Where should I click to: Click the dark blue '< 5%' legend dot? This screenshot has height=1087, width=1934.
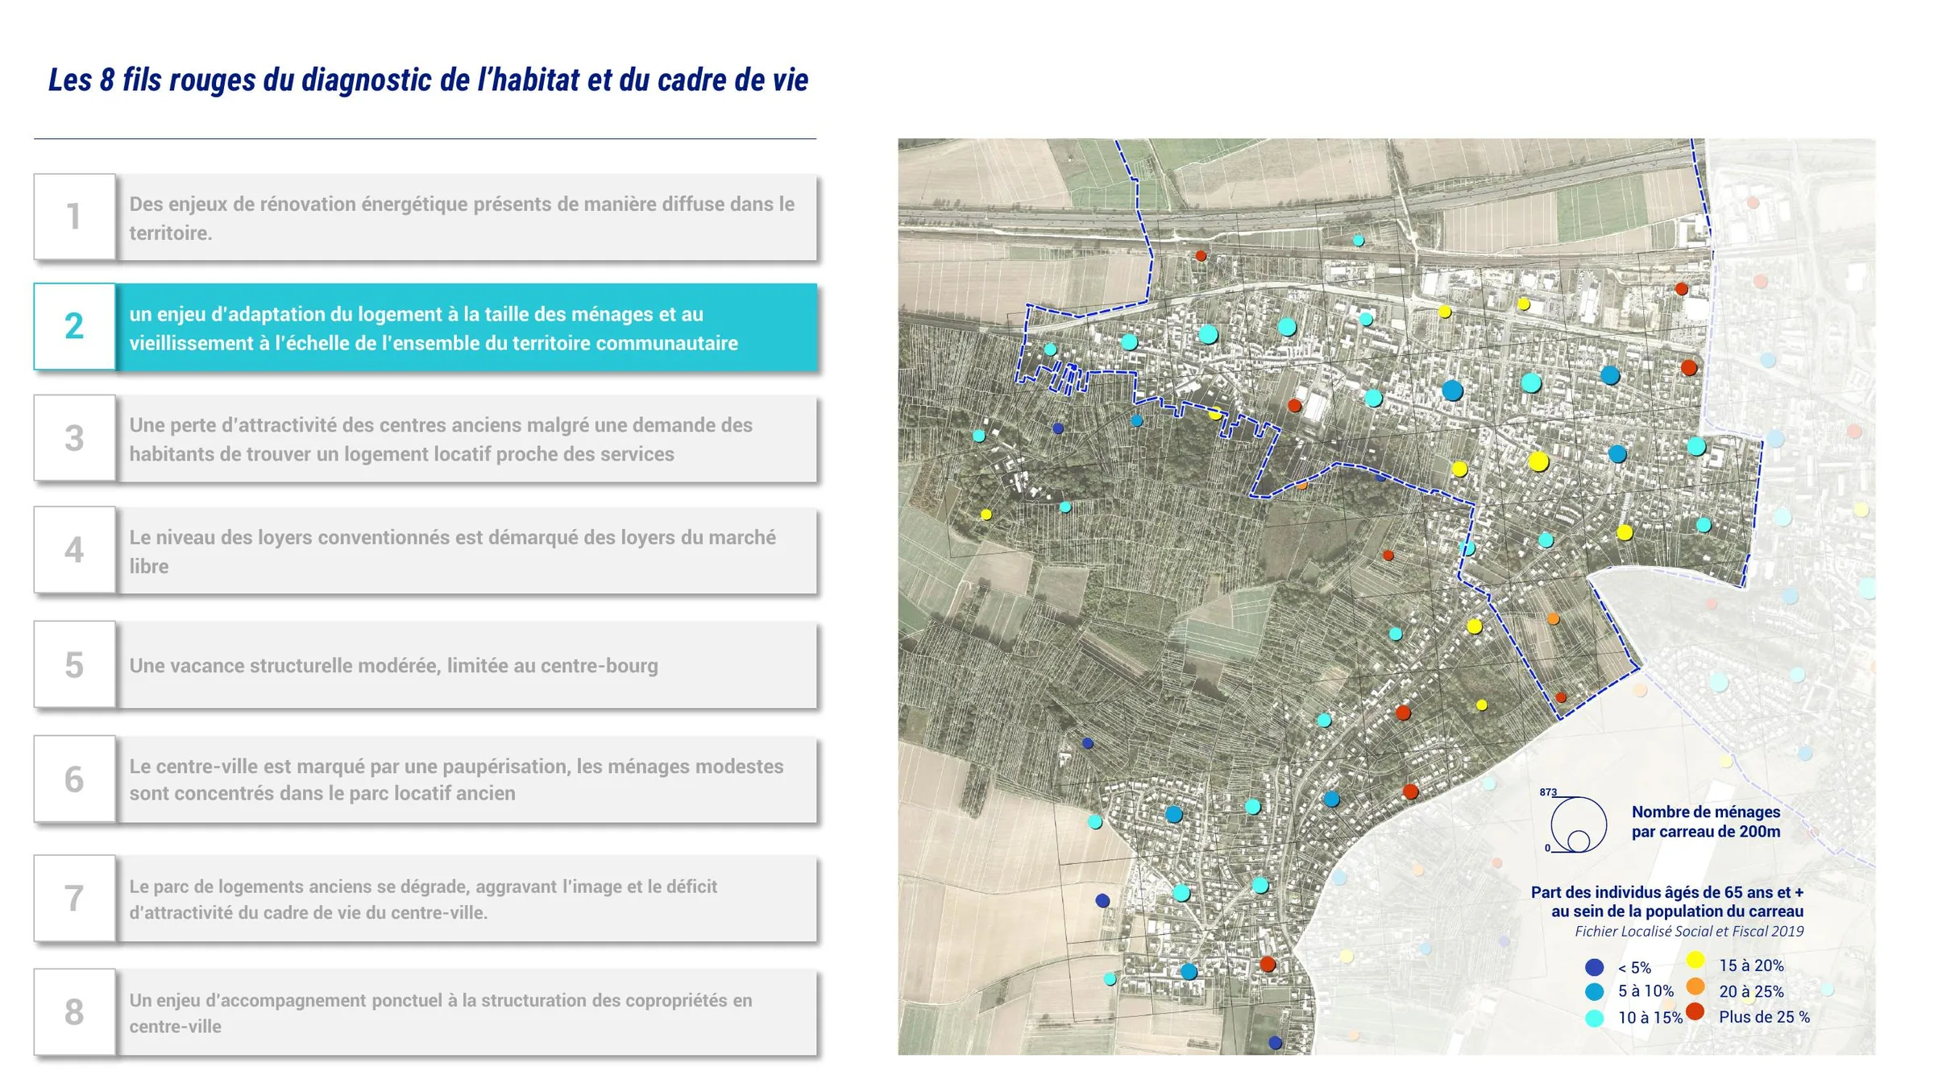tap(1594, 967)
